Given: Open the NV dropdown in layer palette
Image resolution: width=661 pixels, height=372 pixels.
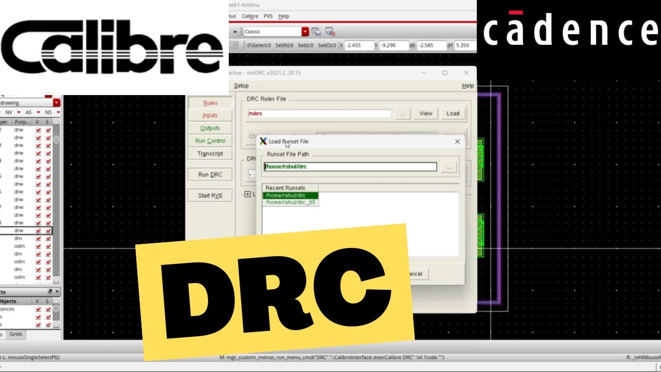Looking at the screenshot, I should click(x=19, y=112).
